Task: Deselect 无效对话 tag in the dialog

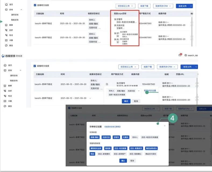Action: [x=106, y=137]
